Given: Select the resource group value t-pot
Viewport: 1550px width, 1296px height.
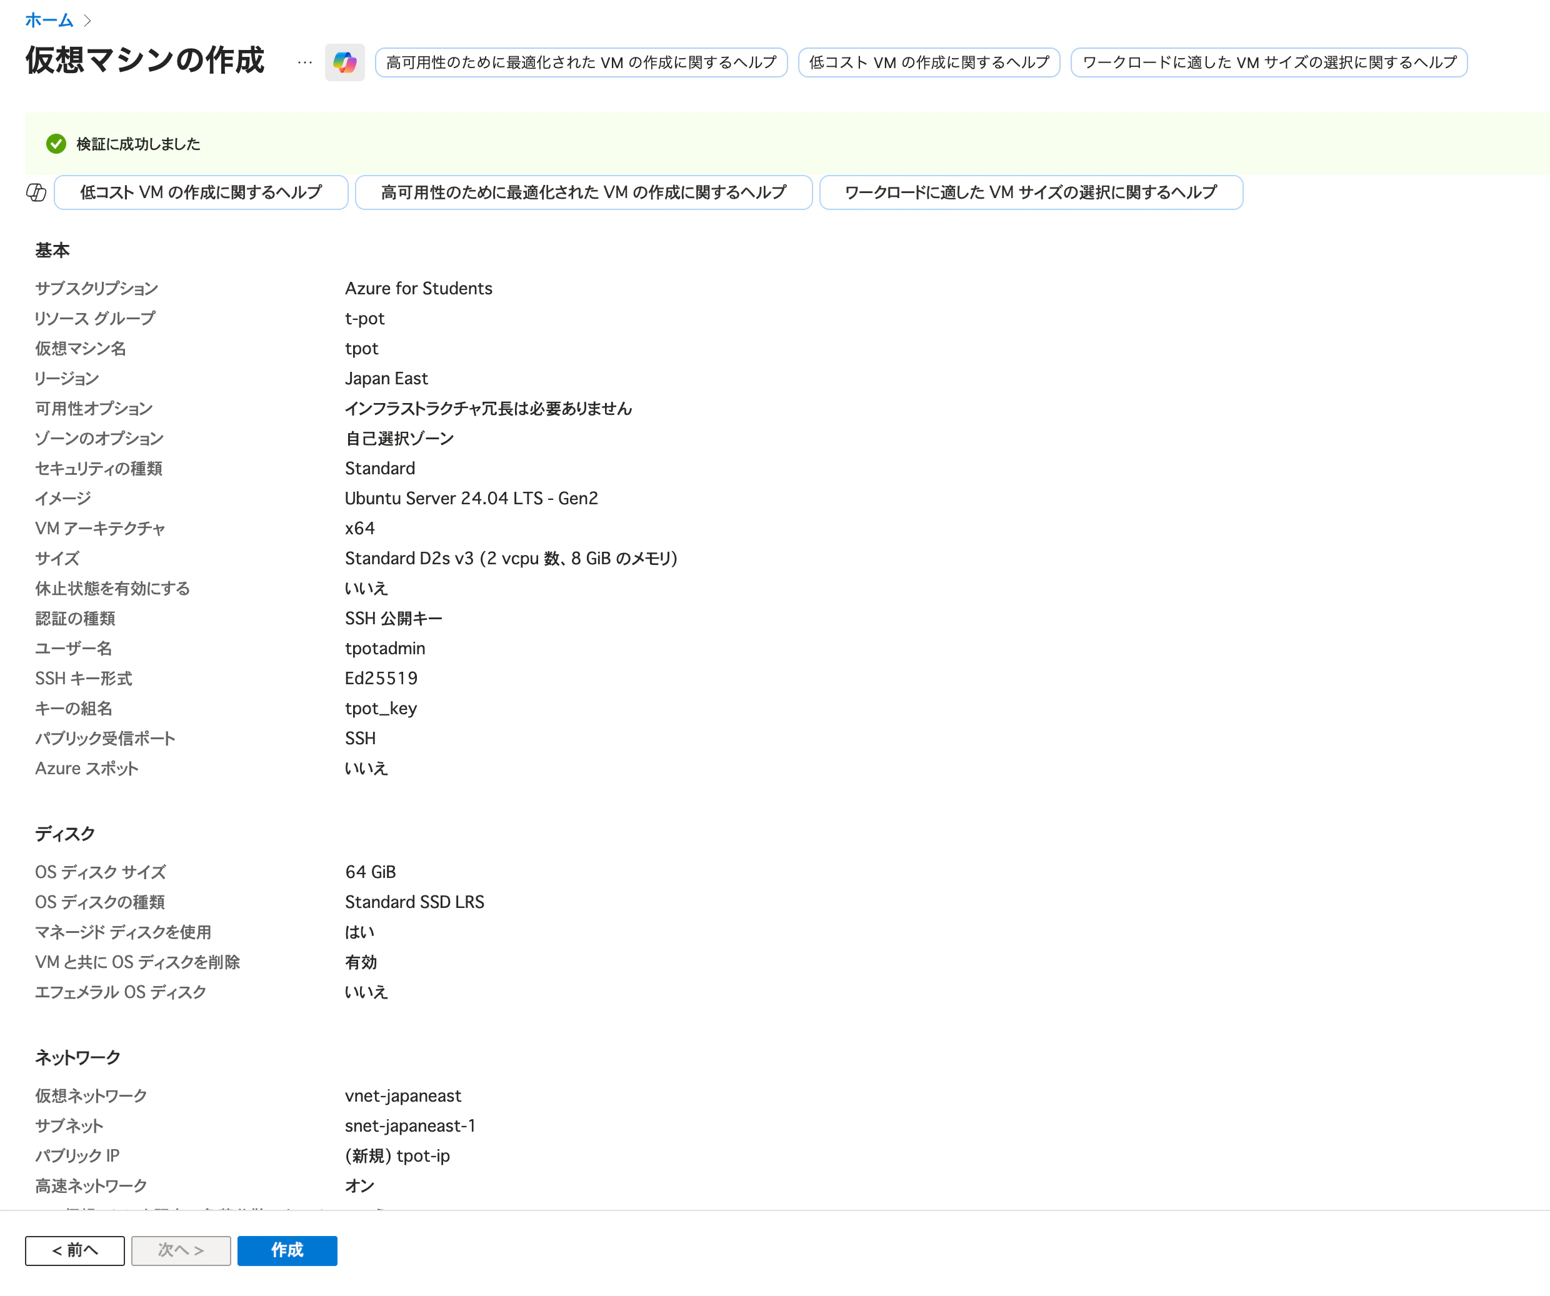Looking at the screenshot, I should [364, 318].
